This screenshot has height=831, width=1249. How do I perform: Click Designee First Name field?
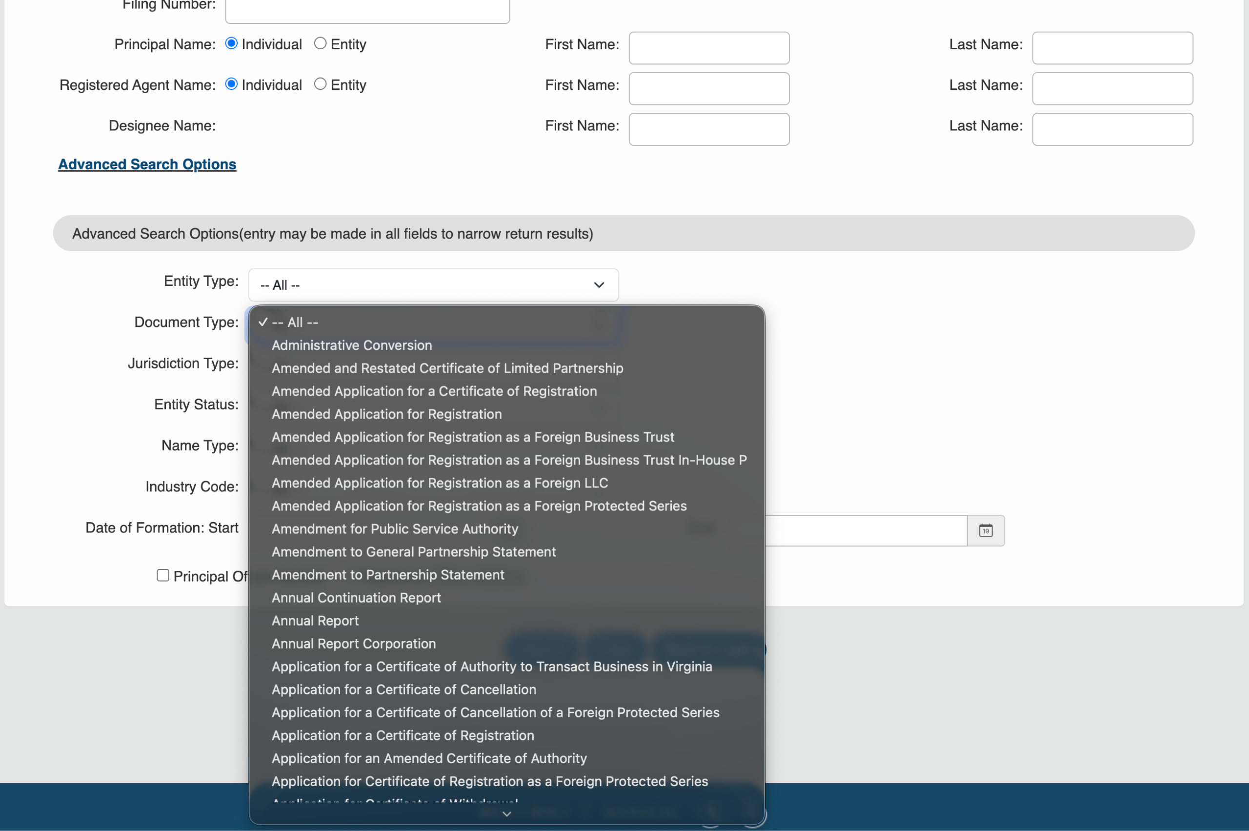[x=709, y=129]
